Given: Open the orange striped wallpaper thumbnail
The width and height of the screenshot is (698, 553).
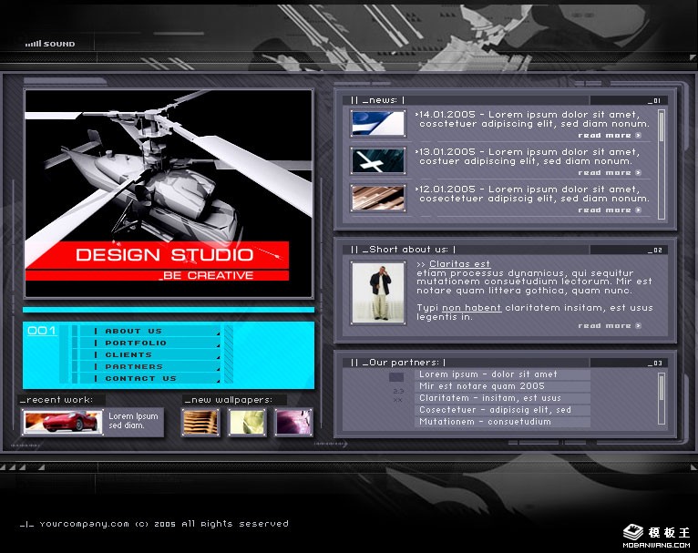Looking at the screenshot, I should pyautogui.click(x=200, y=422).
